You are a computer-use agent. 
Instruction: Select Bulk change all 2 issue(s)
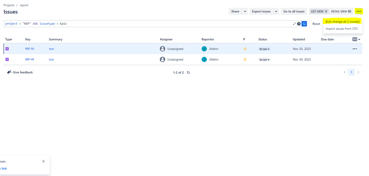343,22
